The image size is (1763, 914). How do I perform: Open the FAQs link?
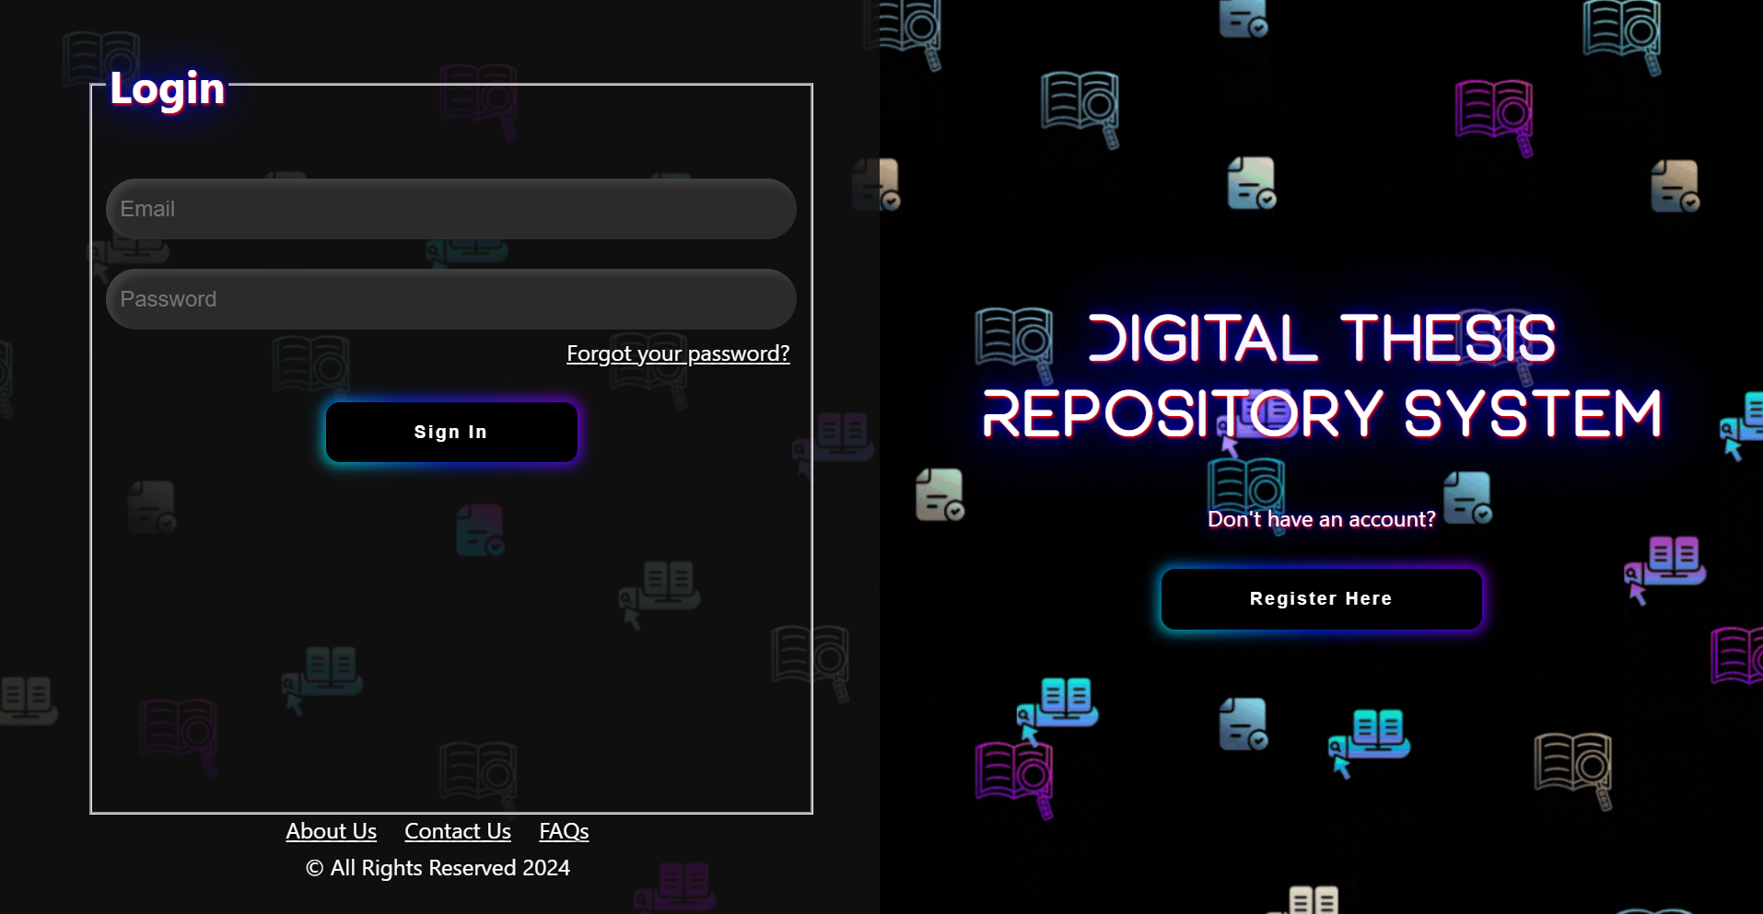coord(564,831)
